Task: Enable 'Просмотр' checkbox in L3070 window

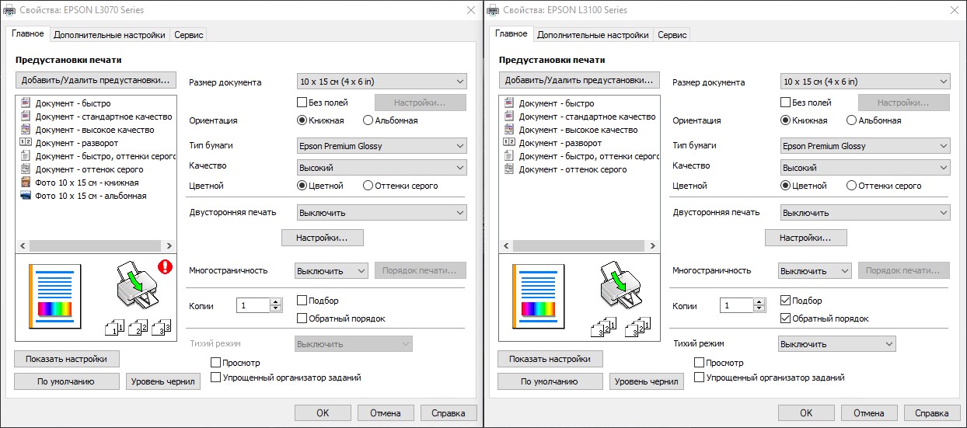Action: pos(216,363)
